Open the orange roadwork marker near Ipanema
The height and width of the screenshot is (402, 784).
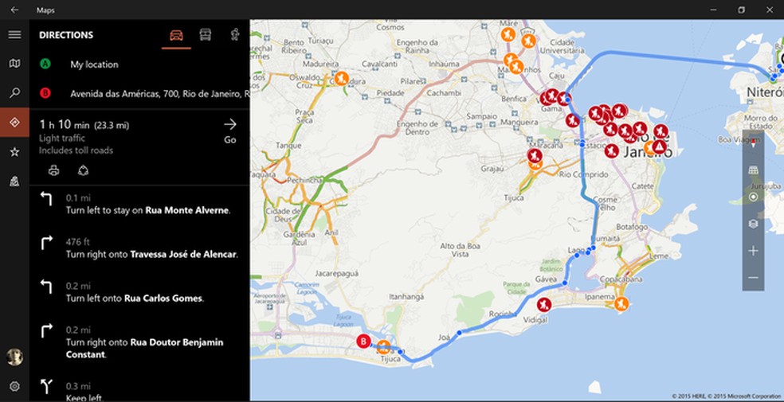click(621, 303)
